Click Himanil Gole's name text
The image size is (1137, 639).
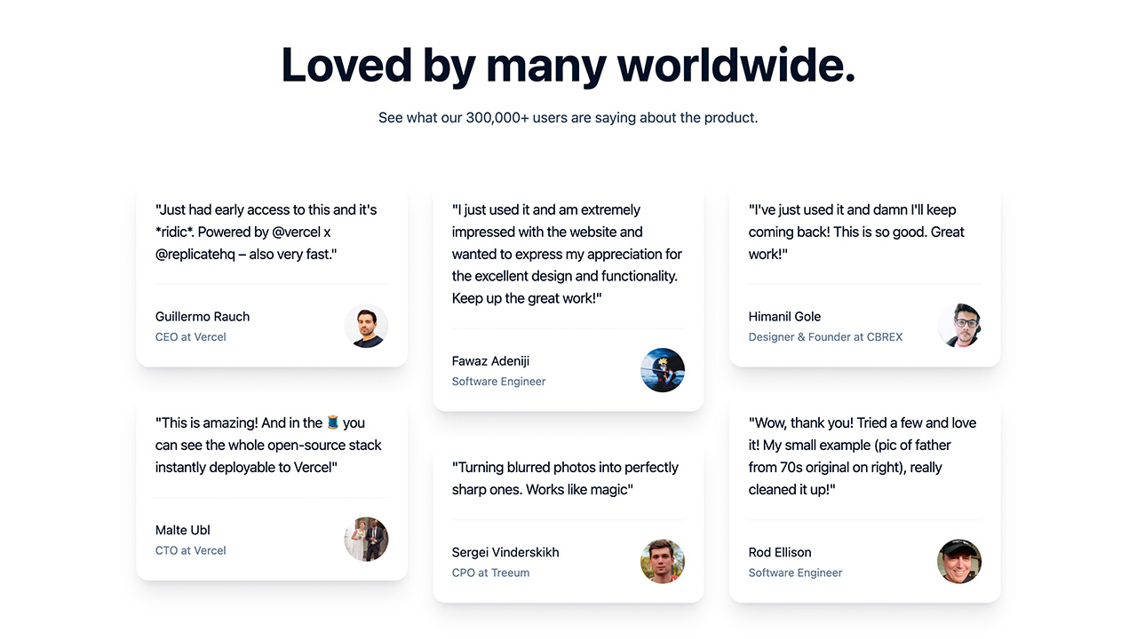coord(784,317)
